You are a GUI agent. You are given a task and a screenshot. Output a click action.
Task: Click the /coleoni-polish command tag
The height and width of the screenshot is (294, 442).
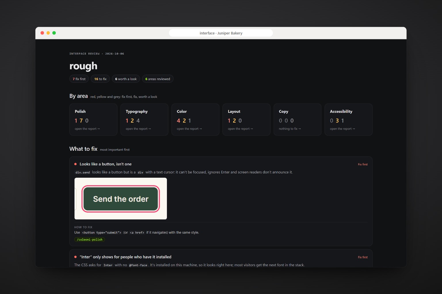89,239
